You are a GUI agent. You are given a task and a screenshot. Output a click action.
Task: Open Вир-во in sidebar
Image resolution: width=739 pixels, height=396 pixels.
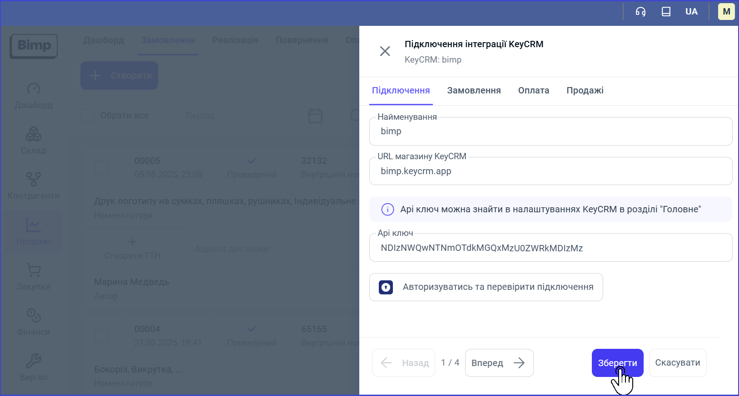pyautogui.click(x=34, y=367)
